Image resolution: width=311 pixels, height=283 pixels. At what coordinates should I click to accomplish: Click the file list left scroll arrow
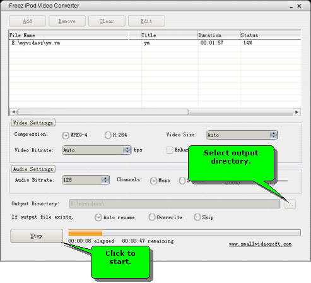pos(13,112)
